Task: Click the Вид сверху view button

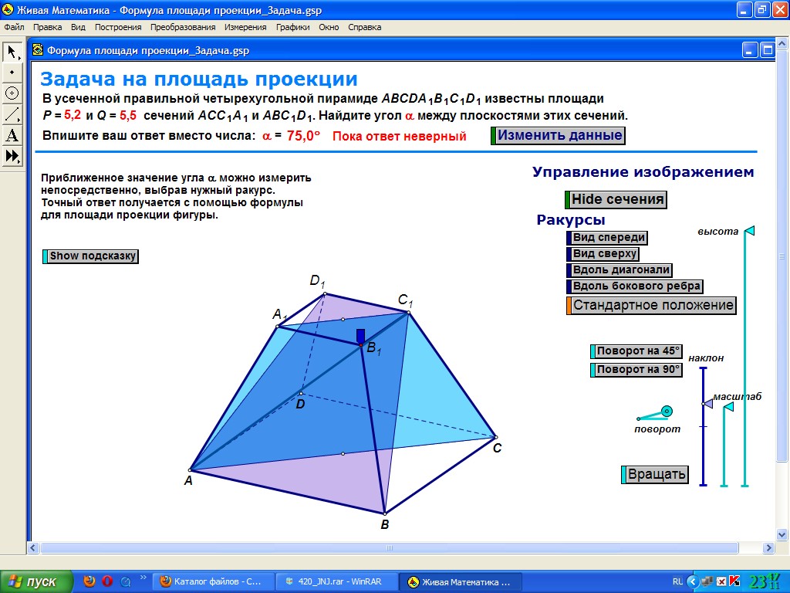Action: [x=604, y=254]
